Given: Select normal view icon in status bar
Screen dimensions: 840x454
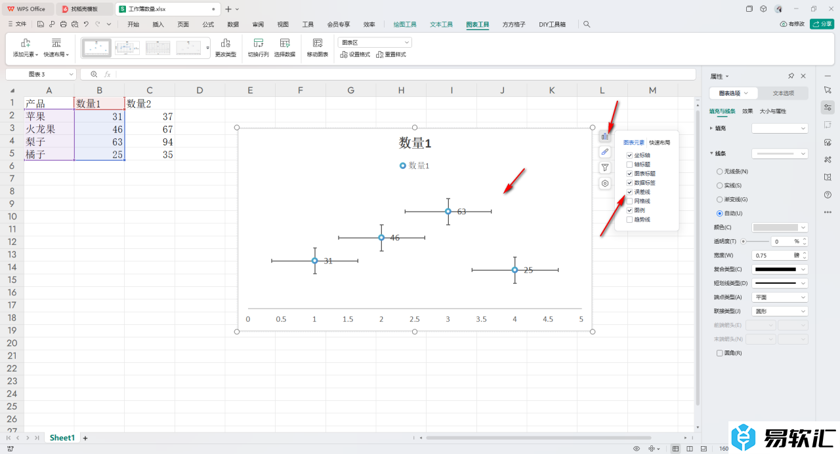Looking at the screenshot, I should pos(676,448).
